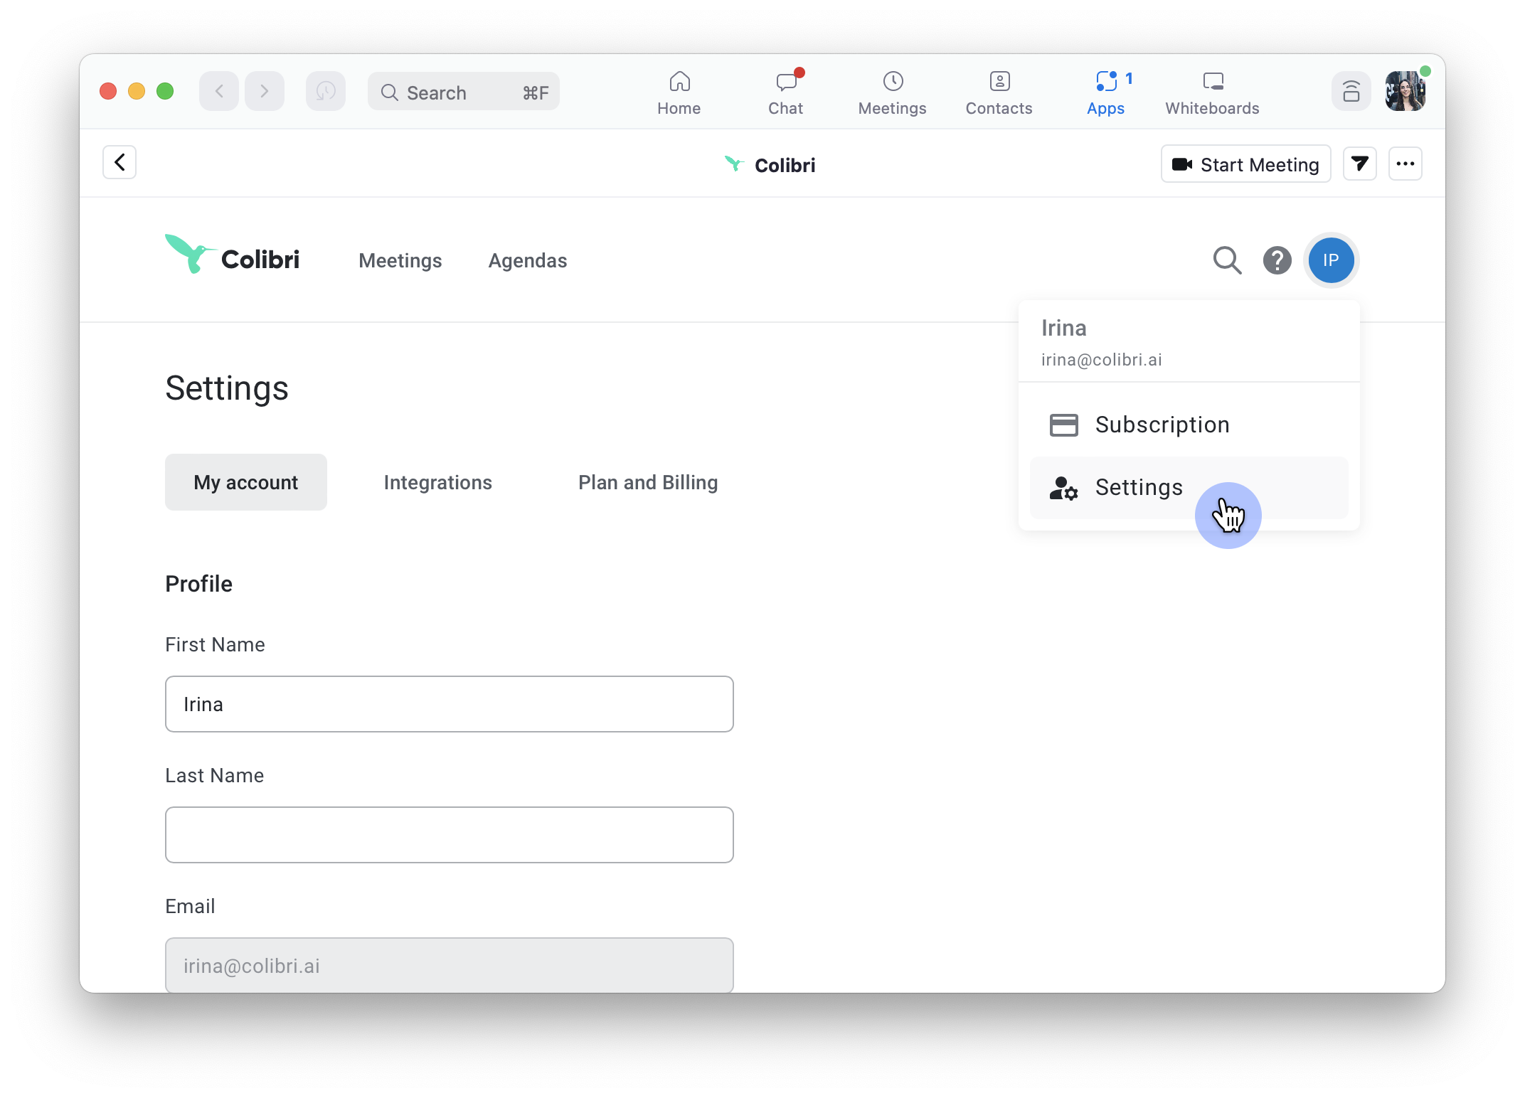This screenshot has width=1525, height=1098.
Task: Go to Meetings in Zoom top bar
Action: pos(892,92)
